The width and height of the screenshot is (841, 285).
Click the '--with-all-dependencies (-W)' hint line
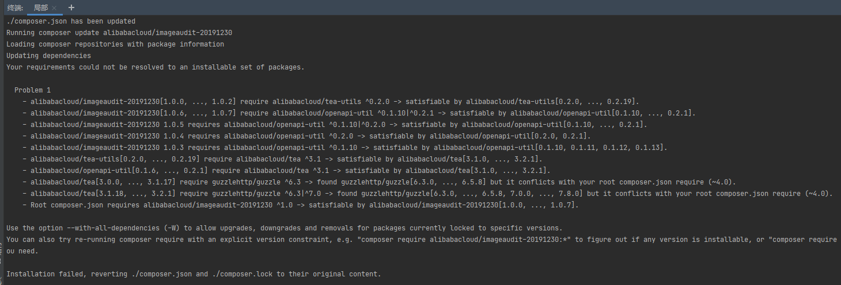[x=284, y=228]
